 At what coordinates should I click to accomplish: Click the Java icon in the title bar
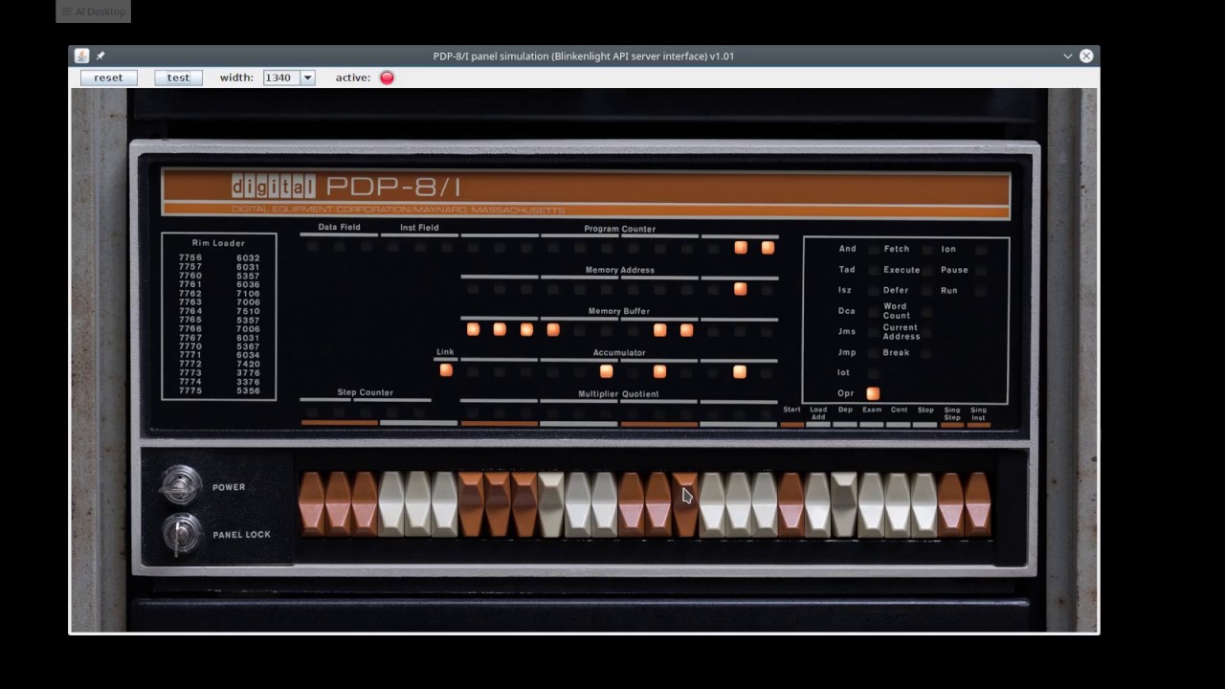(x=82, y=56)
